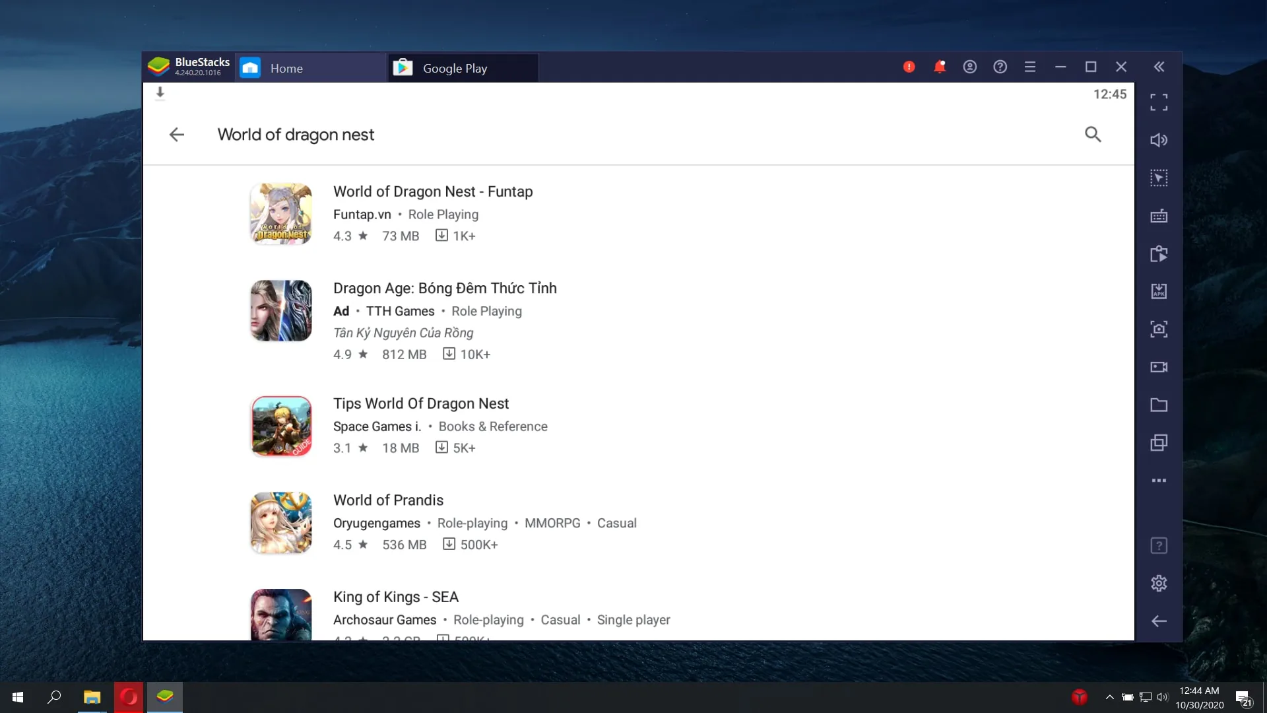Open the Windows notification center
1267x713 pixels.
(1243, 698)
